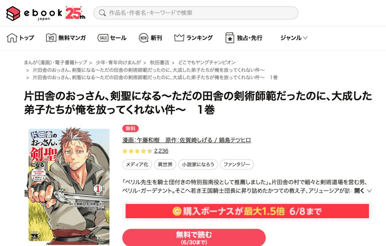Click the crown ランキング icon
The image size is (386, 246).
(x=179, y=38)
